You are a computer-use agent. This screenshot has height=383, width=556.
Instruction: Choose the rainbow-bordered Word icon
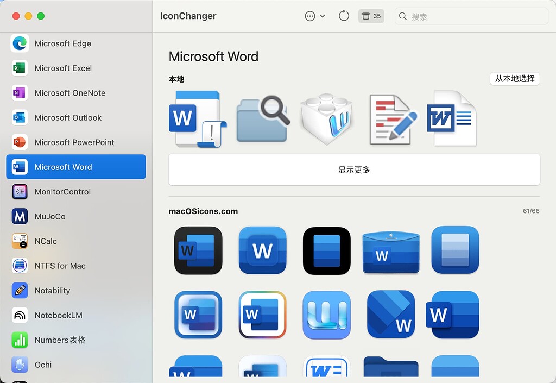[x=262, y=315]
